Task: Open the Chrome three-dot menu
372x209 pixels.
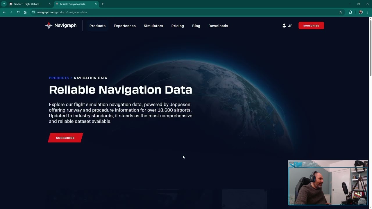Action: tap(368, 12)
